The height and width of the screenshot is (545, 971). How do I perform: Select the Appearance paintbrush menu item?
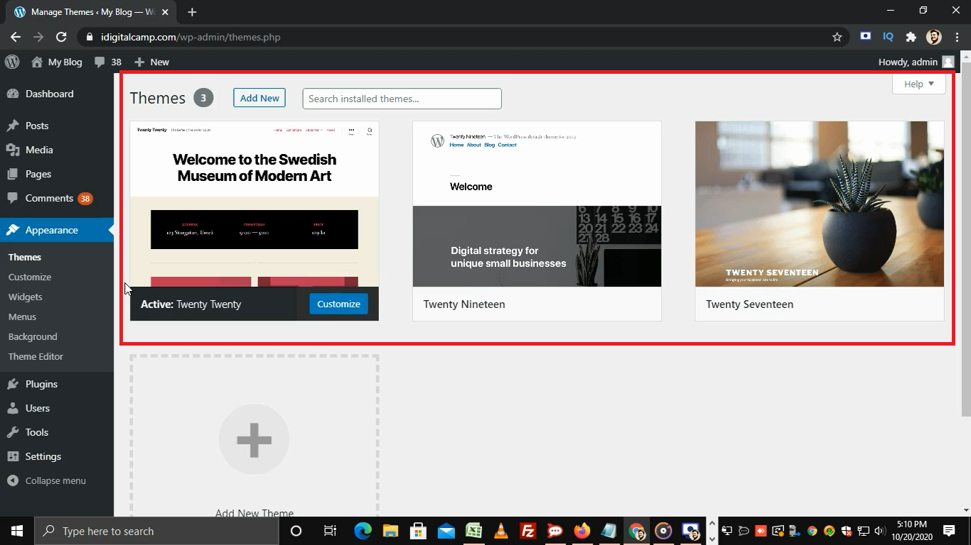click(x=57, y=230)
